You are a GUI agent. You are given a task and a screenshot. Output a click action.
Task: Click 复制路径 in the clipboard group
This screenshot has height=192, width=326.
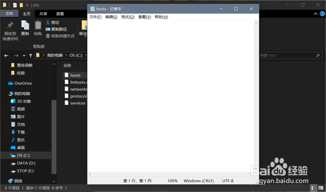(x=56, y=29)
